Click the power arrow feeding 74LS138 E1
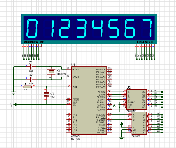This screenshot has height=148, width=176. click(122, 124)
